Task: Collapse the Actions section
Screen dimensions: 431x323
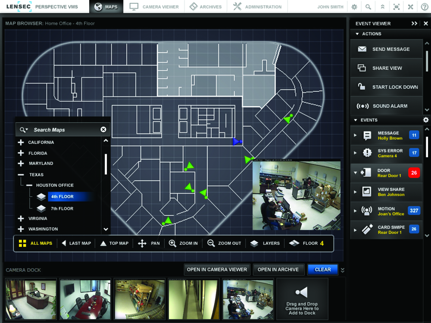Action: [x=357, y=34]
